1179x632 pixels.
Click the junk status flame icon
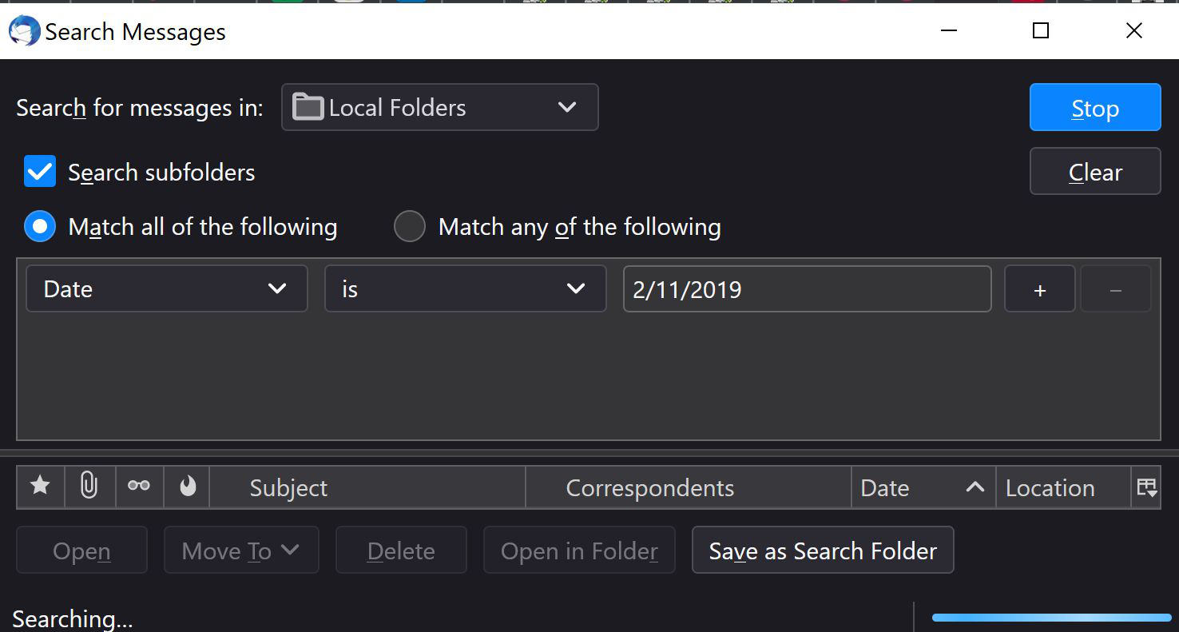[188, 487]
